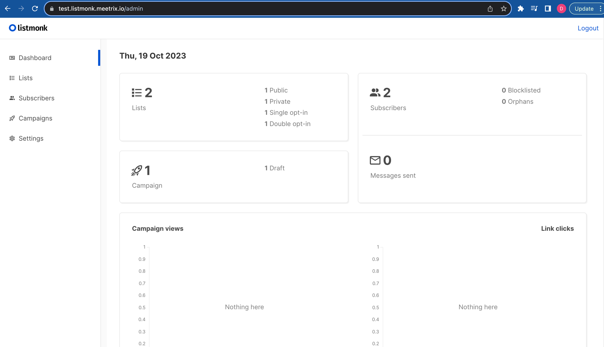Click the address bar URL field
Viewport: 604px width, 347px height.
(x=101, y=8)
